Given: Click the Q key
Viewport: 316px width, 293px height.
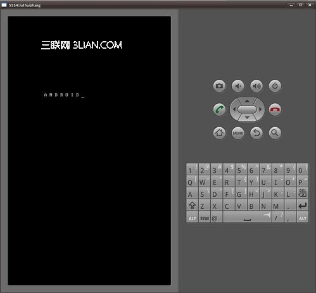Looking at the screenshot, I should click(x=192, y=181).
